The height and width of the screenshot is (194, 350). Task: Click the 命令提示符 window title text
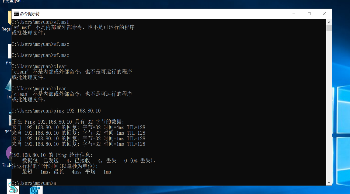[x=30, y=14]
